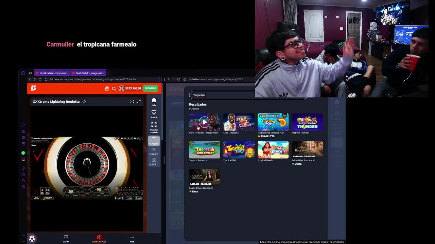The image size is (435, 244).
Task: Click the 9 Juegos results count
Action: (x=194, y=109)
